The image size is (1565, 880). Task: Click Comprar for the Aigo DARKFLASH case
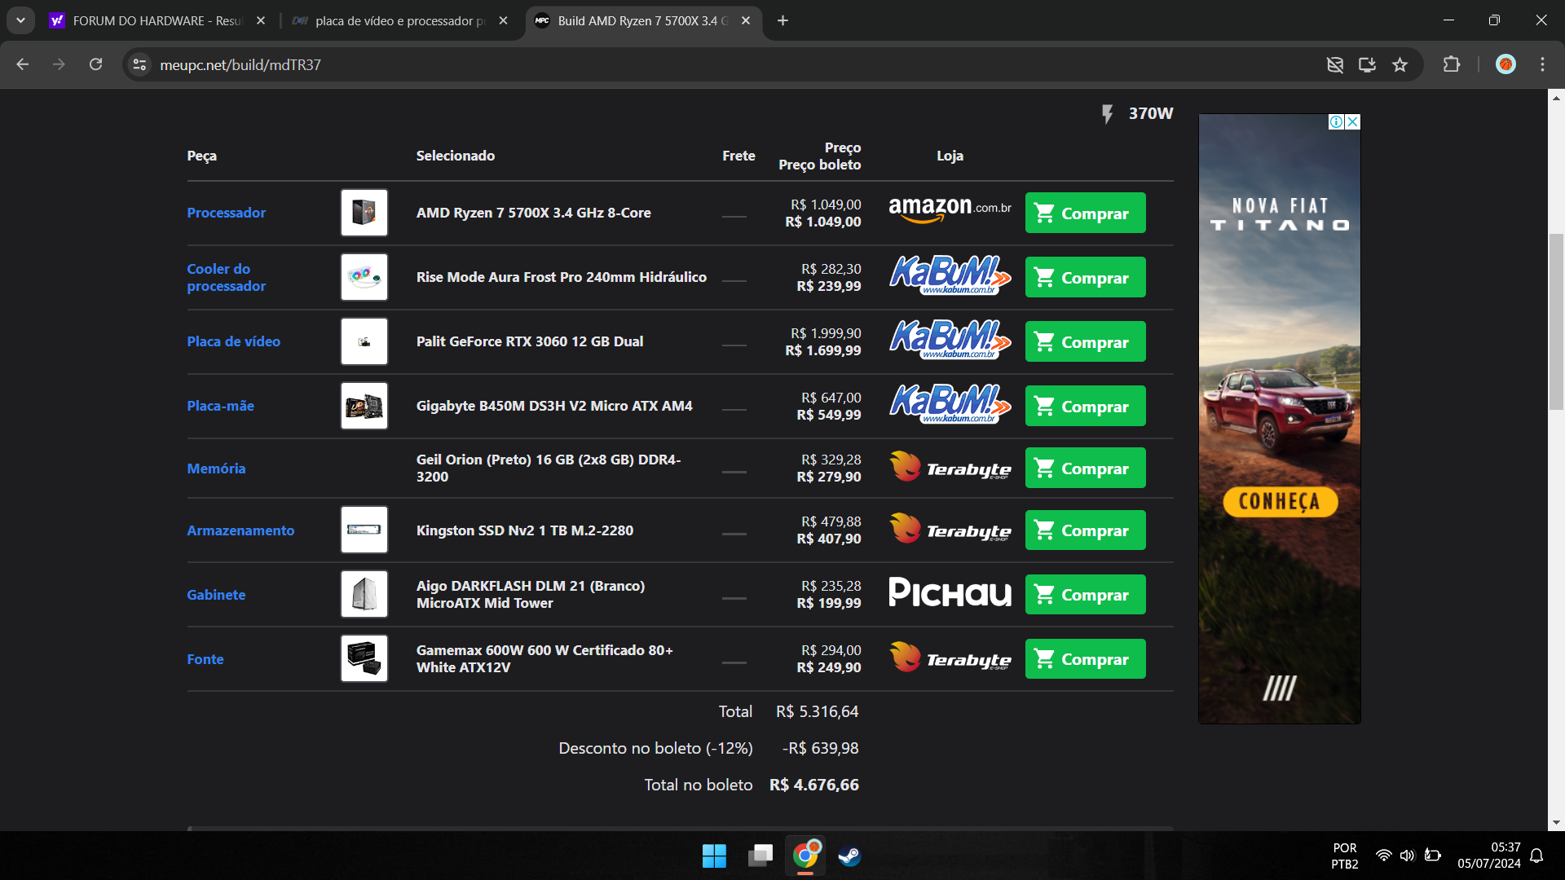(1085, 594)
